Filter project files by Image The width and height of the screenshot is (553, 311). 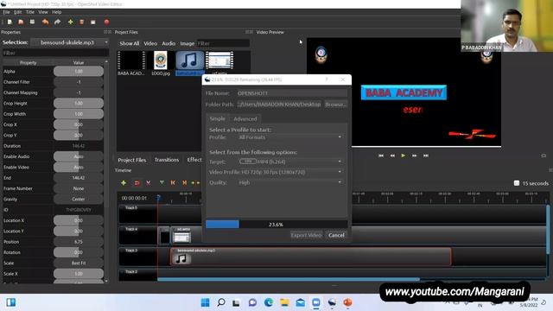[188, 43]
